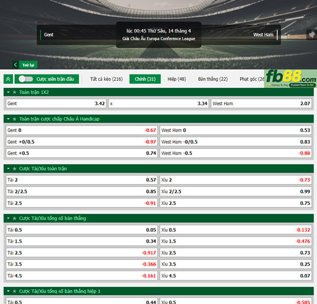Collapse the Châu Á Handicap section arrow

pyautogui.click(x=8, y=119)
